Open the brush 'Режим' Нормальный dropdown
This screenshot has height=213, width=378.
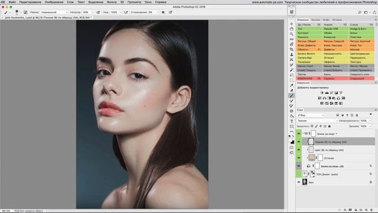pos(54,12)
